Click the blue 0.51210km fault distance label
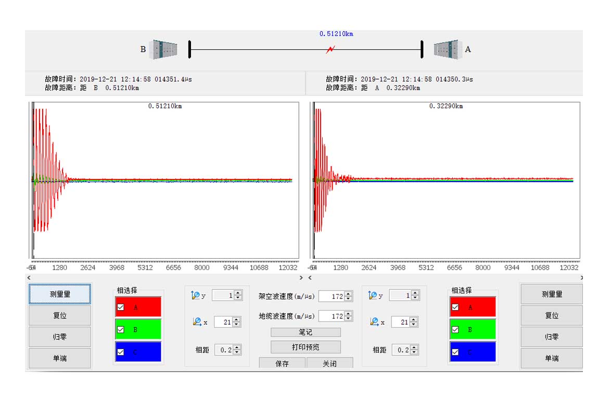The height and width of the screenshot is (408, 610). tap(335, 33)
